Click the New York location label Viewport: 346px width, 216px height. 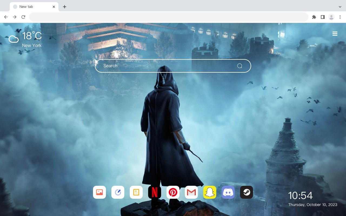pos(32,45)
